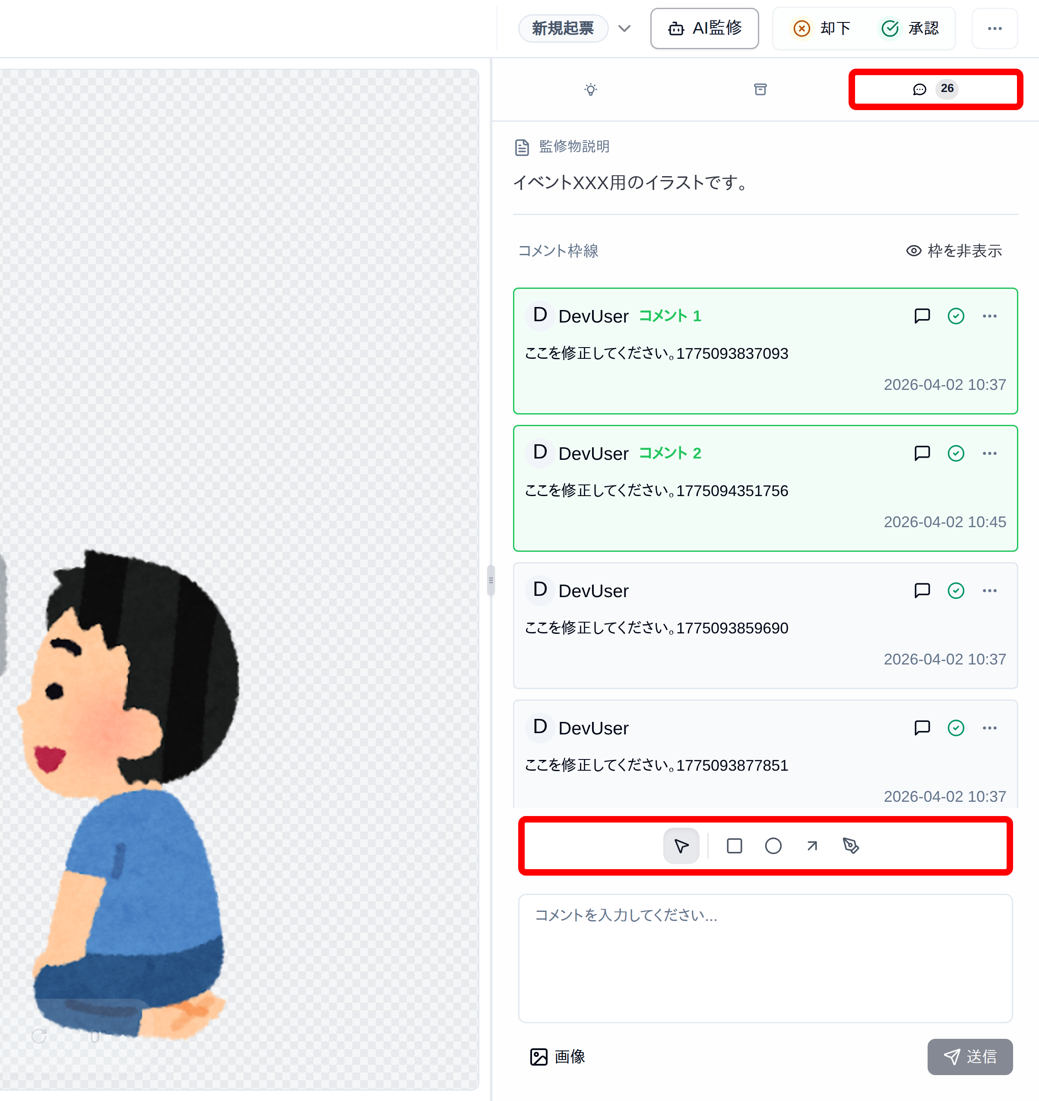Viewport: 1039px width, 1101px height.
Task: Click the AI監修 button
Action: [x=704, y=28]
